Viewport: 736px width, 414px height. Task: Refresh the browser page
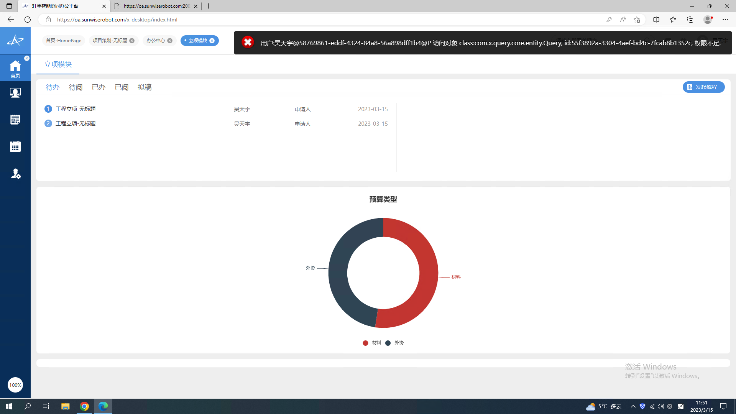click(x=28, y=20)
